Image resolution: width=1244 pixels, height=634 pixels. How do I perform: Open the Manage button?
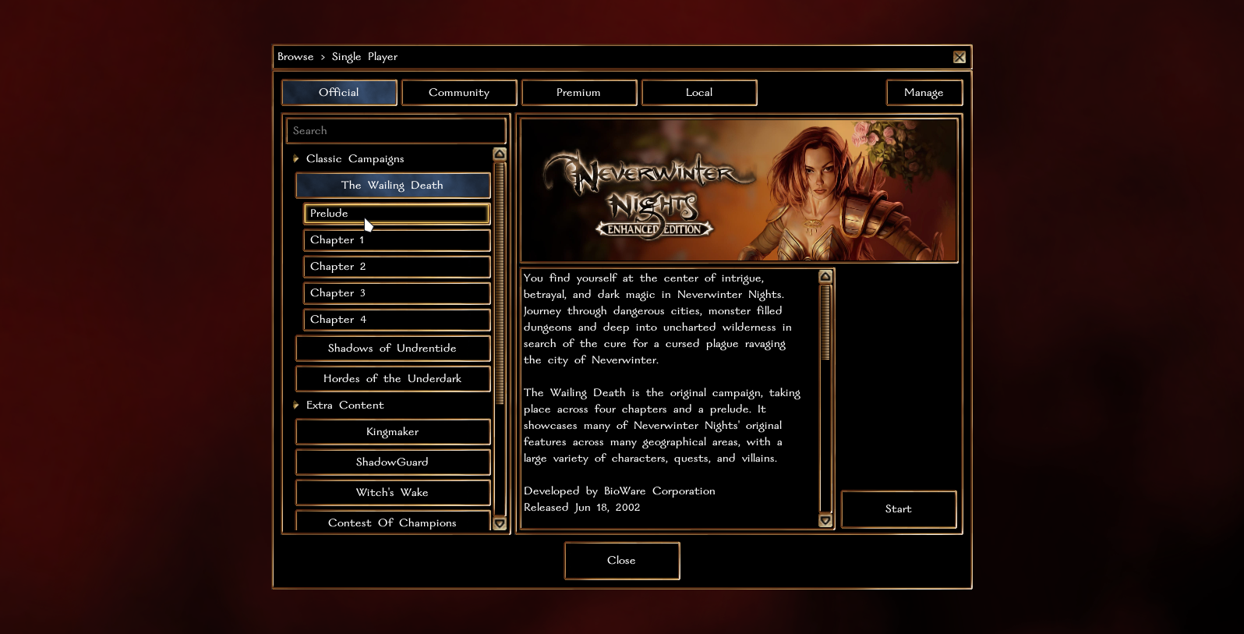(924, 92)
